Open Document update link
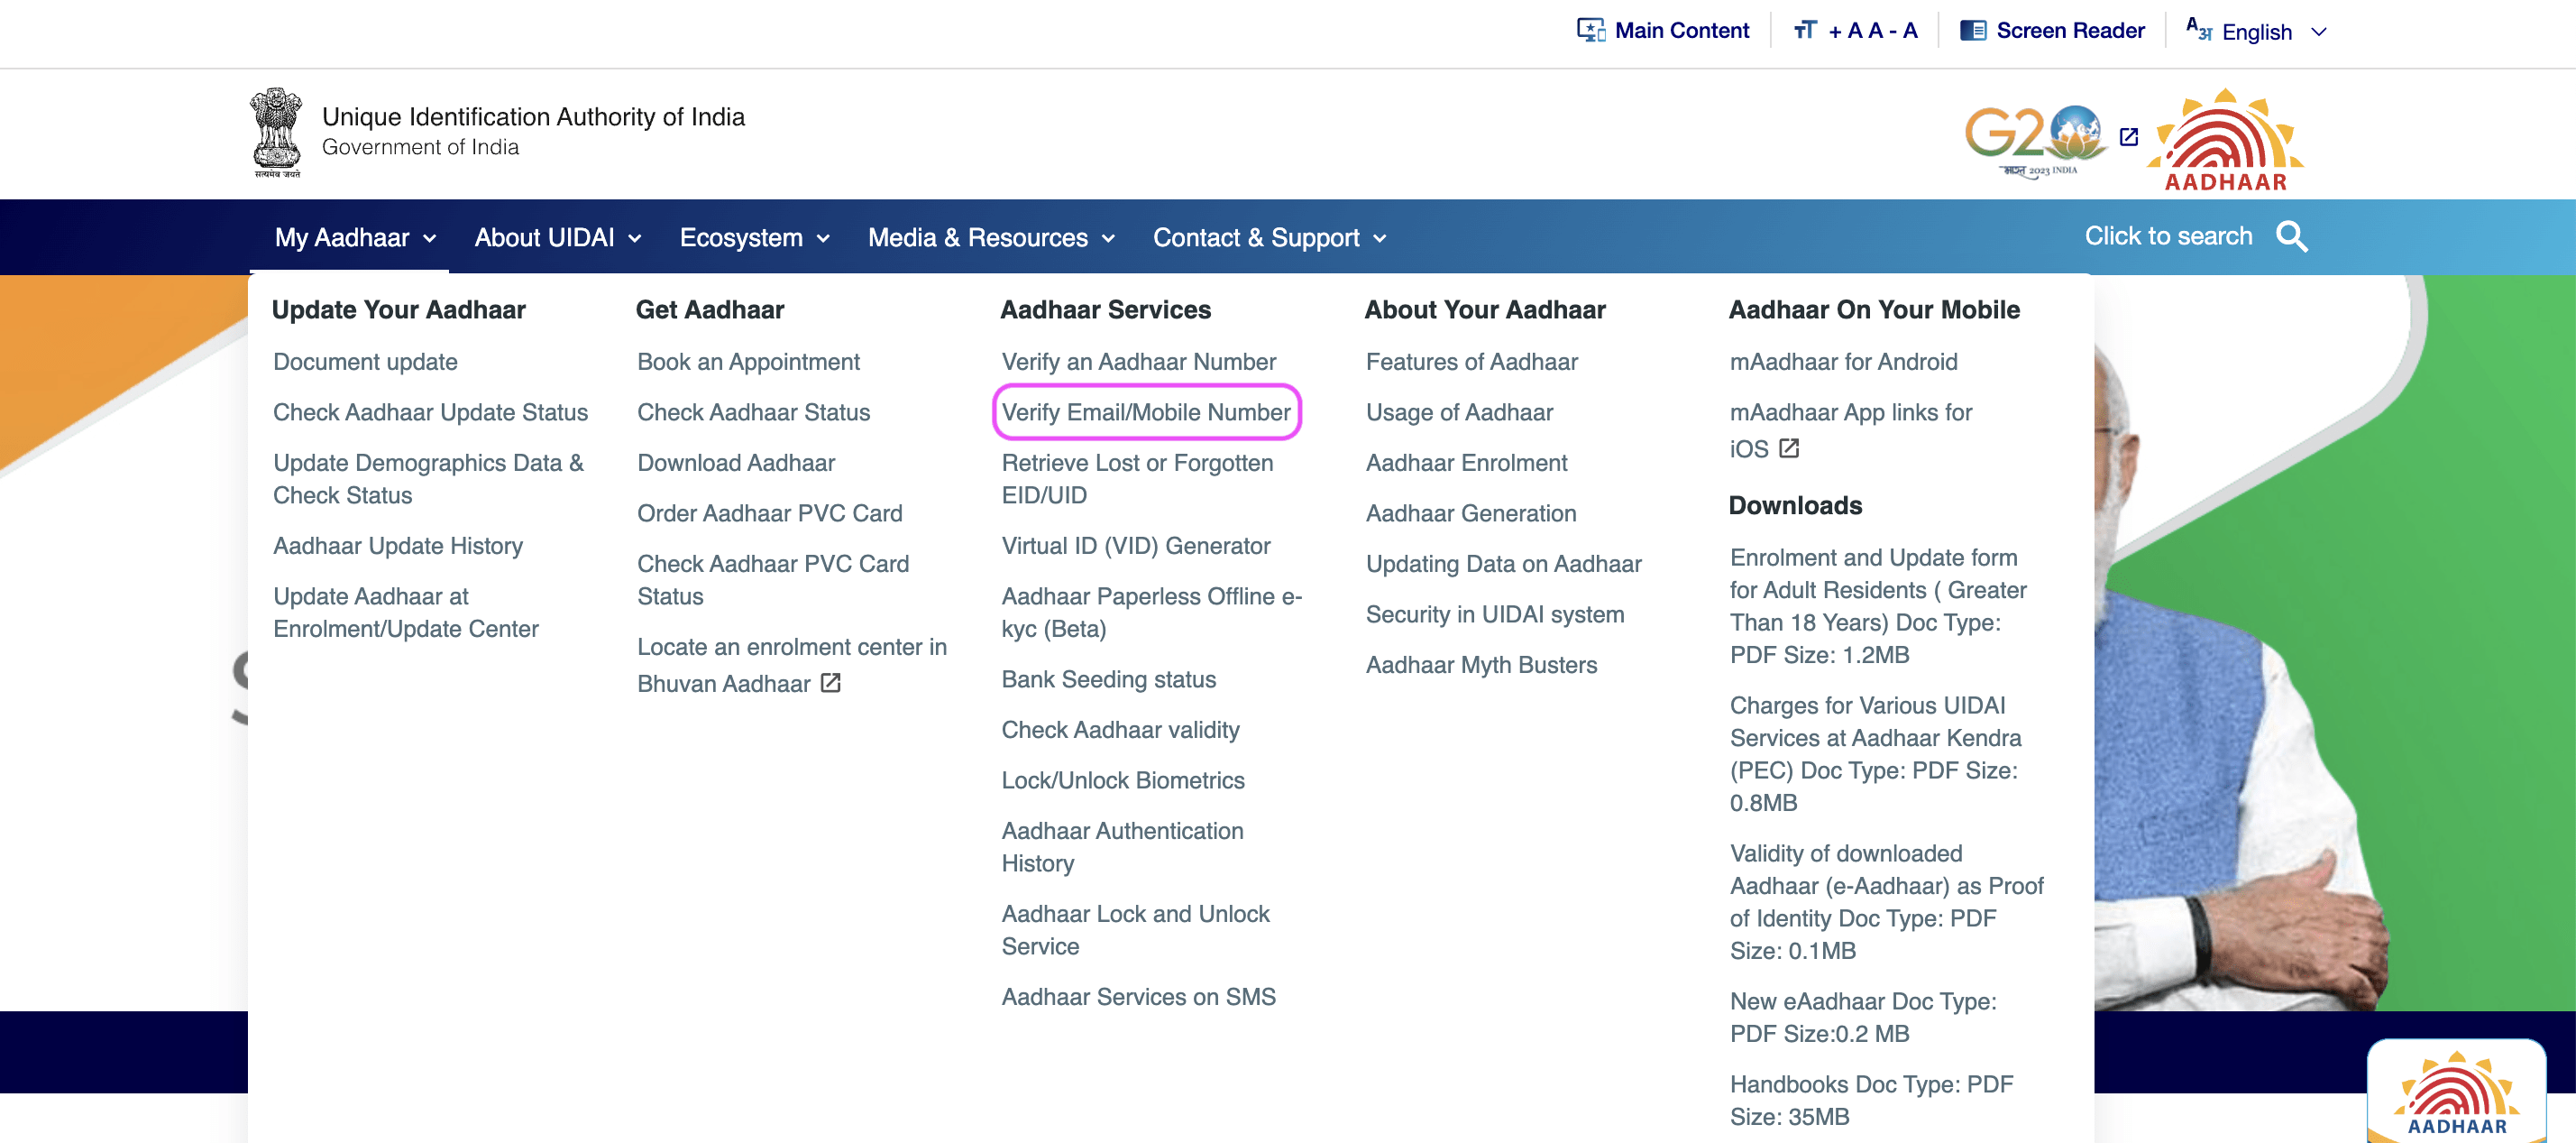Screen dimensions: 2576x1143 [365, 362]
